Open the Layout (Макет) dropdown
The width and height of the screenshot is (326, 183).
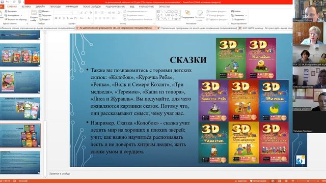click(x=44, y=11)
